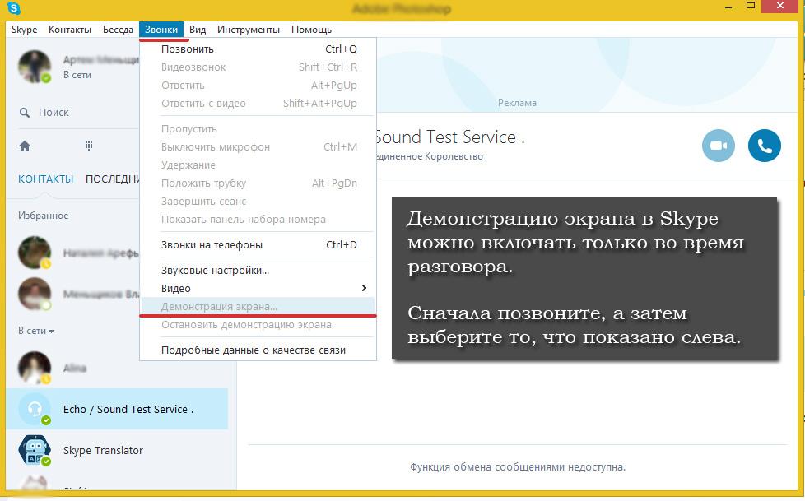Screen dimensions: 805x501
Task: Select the first favorite contact avatar
Action: tap(35, 253)
